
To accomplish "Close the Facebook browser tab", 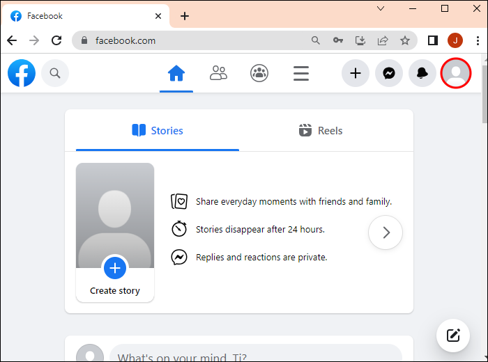I will [158, 16].
